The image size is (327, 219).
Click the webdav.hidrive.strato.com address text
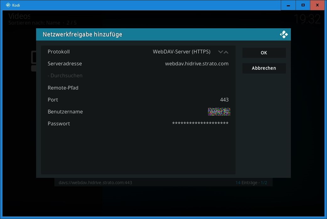coord(197,63)
